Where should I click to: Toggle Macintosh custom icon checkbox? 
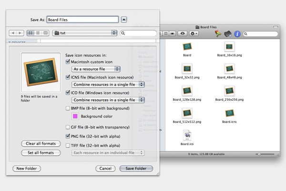click(68, 62)
